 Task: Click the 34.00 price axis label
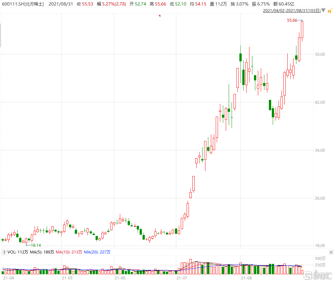[x=320, y=150]
